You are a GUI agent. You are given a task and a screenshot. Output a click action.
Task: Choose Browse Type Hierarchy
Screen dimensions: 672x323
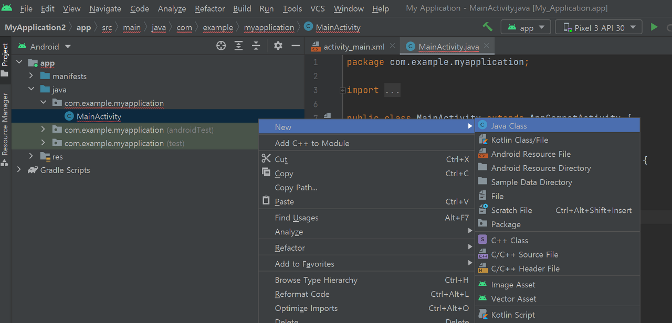click(366, 280)
